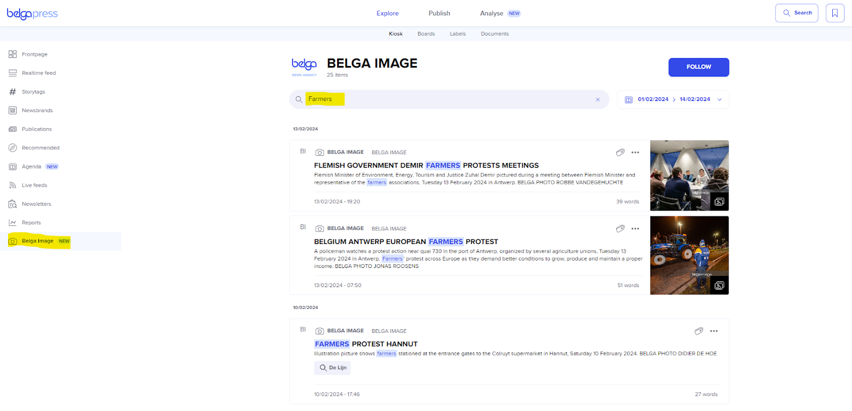Switch to the Documents tab
852x411 pixels.
pyautogui.click(x=495, y=33)
